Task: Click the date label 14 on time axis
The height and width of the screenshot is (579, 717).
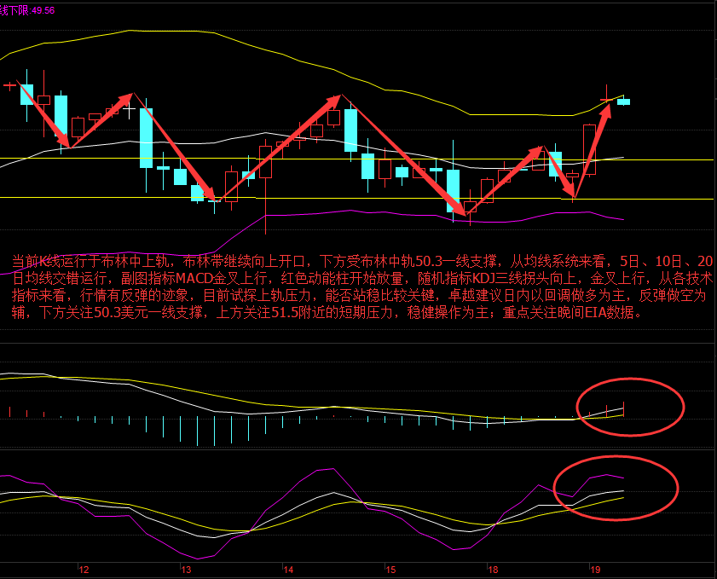Action: [x=288, y=569]
